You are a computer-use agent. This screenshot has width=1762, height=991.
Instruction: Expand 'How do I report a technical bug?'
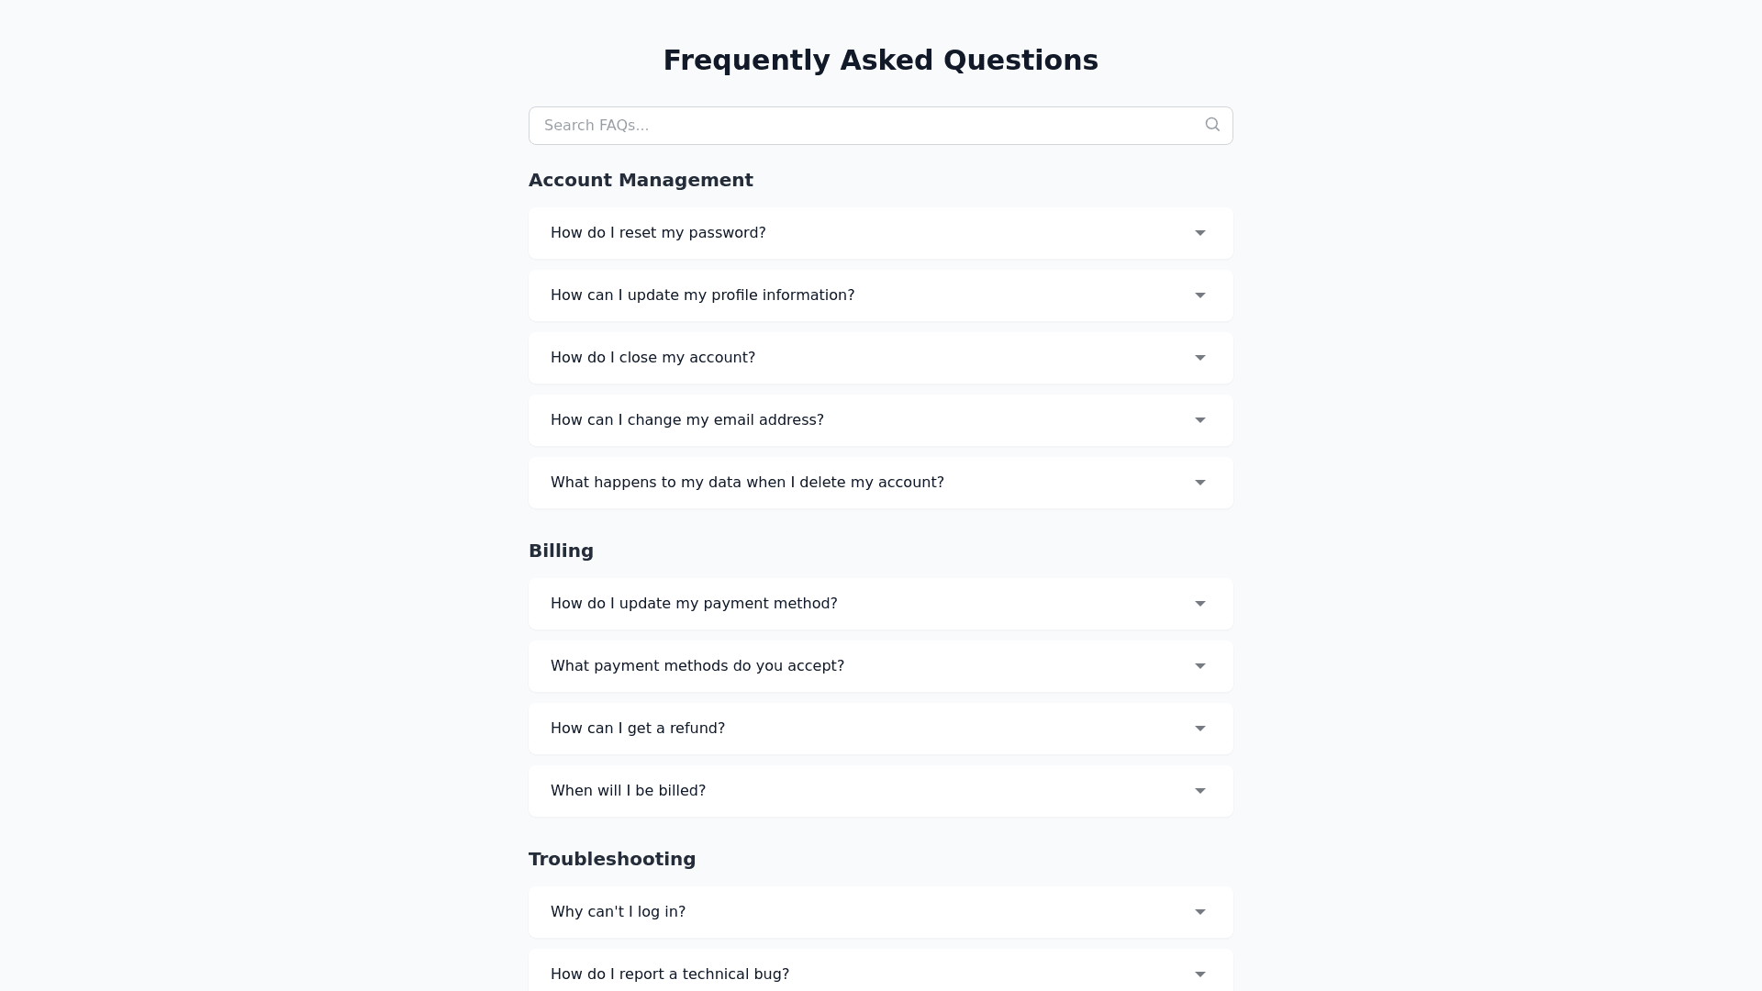point(669,974)
